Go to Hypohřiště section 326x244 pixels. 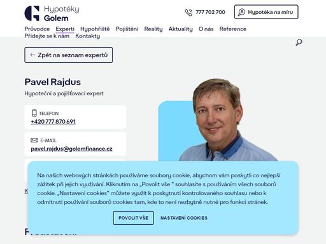95,29
